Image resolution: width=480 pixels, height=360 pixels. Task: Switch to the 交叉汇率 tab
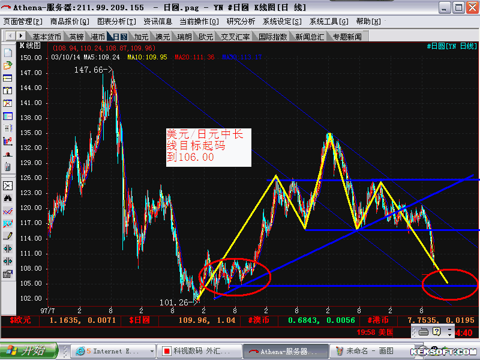pos(235,37)
